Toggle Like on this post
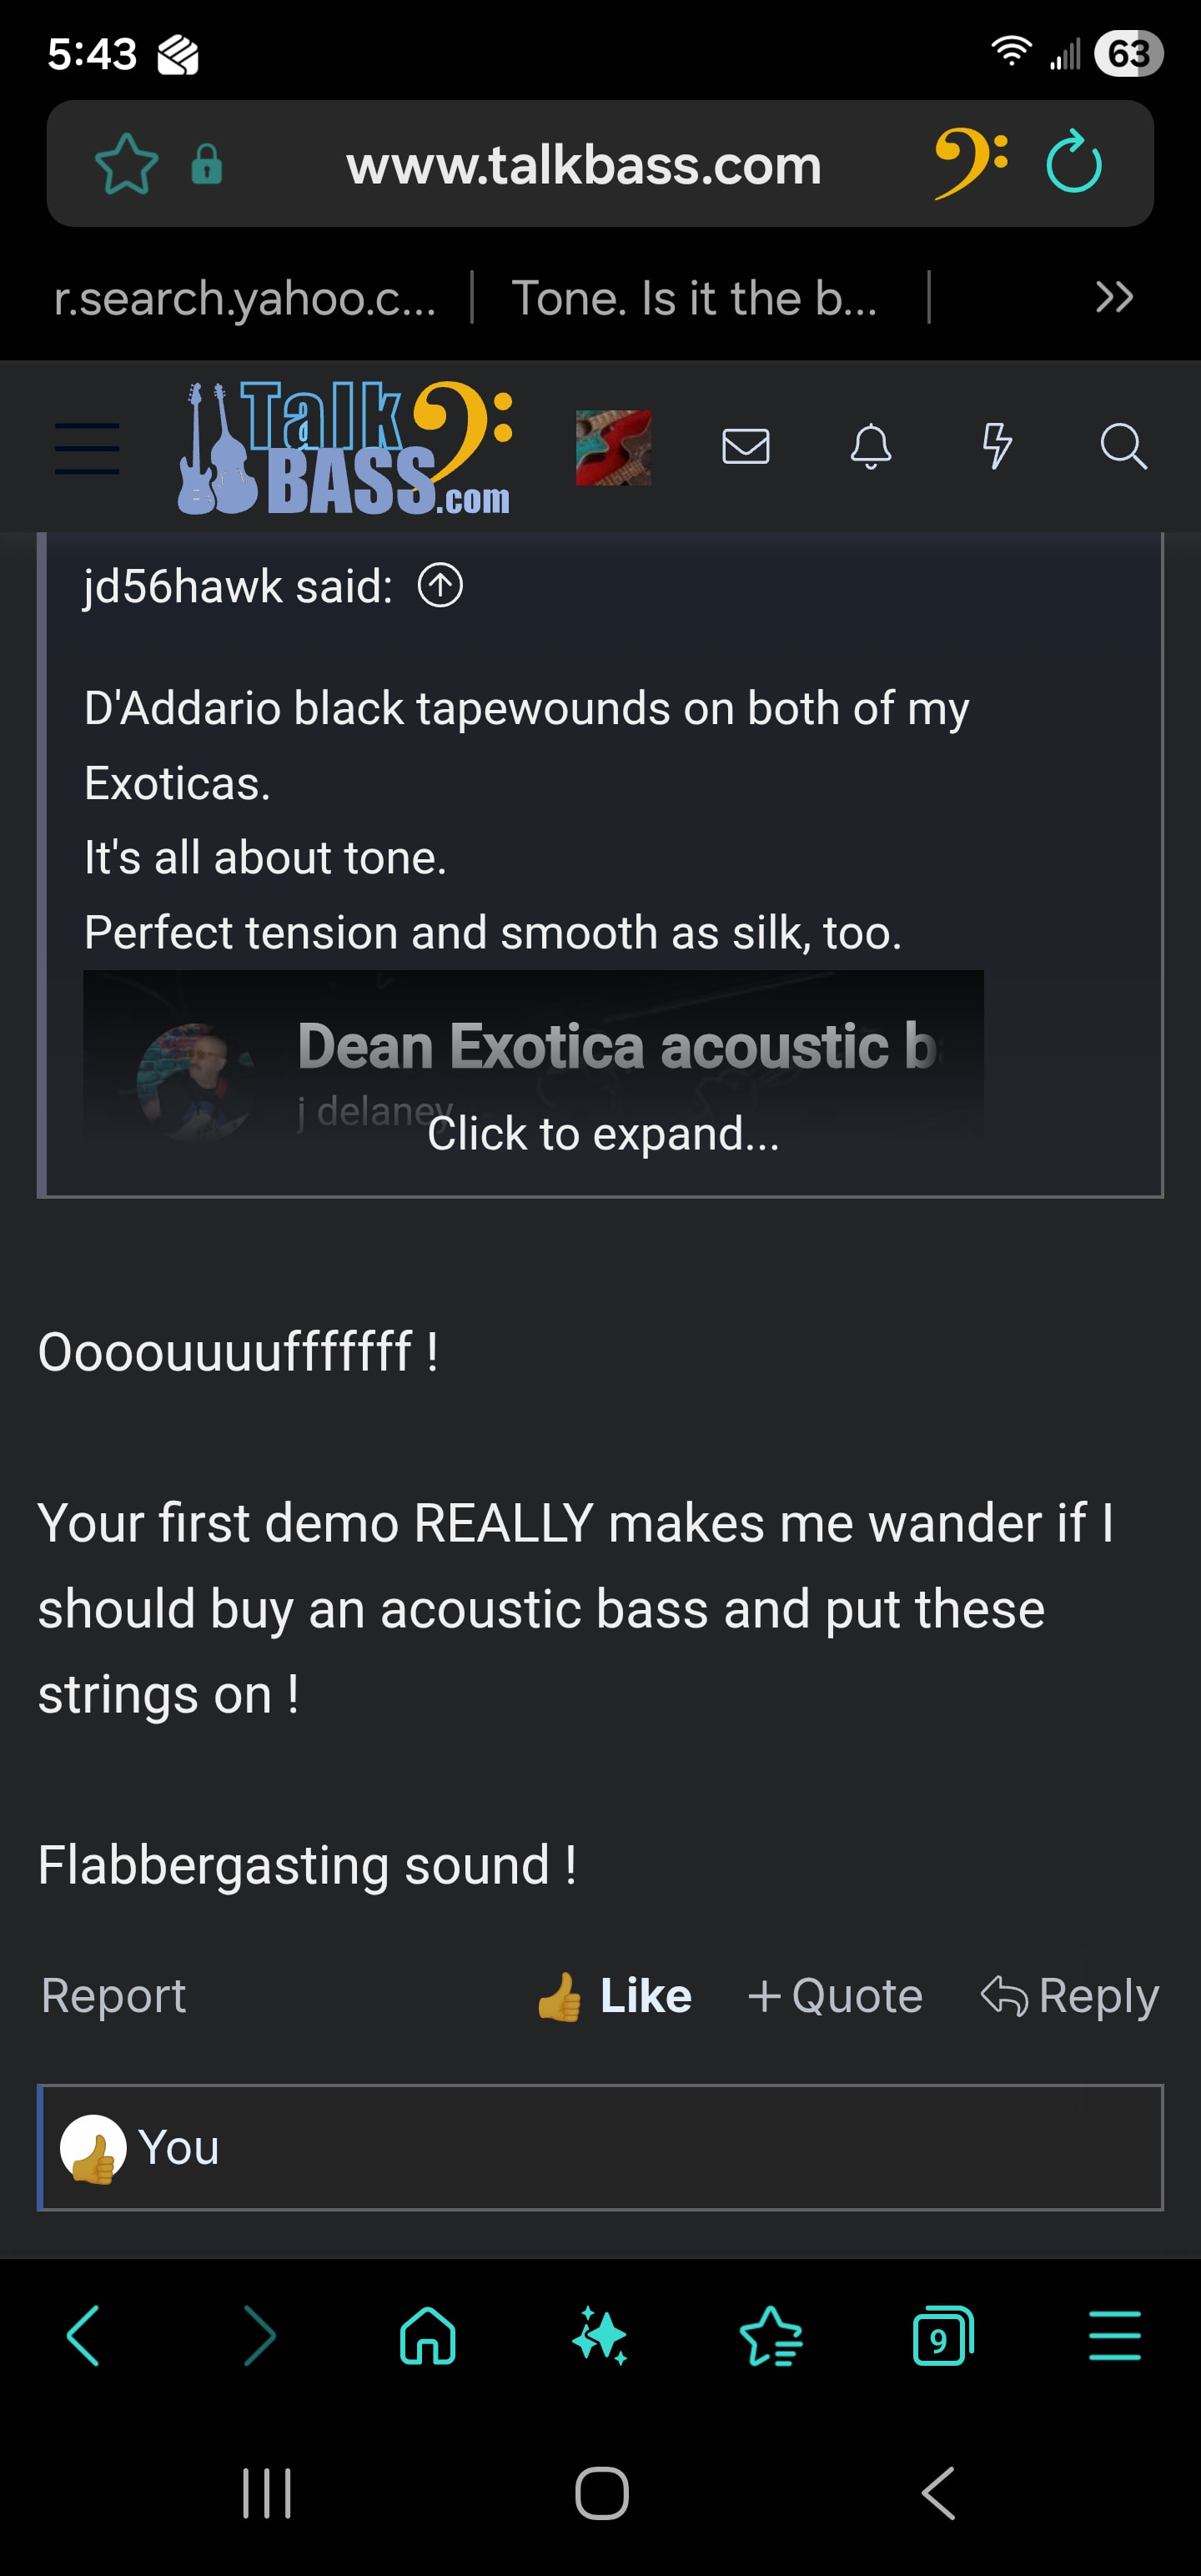 (613, 1996)
